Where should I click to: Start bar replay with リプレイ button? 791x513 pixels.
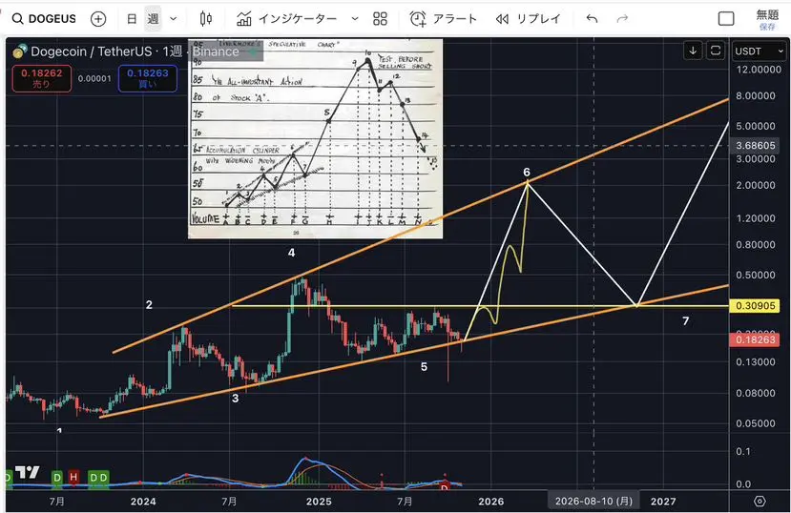click(529, 19)
